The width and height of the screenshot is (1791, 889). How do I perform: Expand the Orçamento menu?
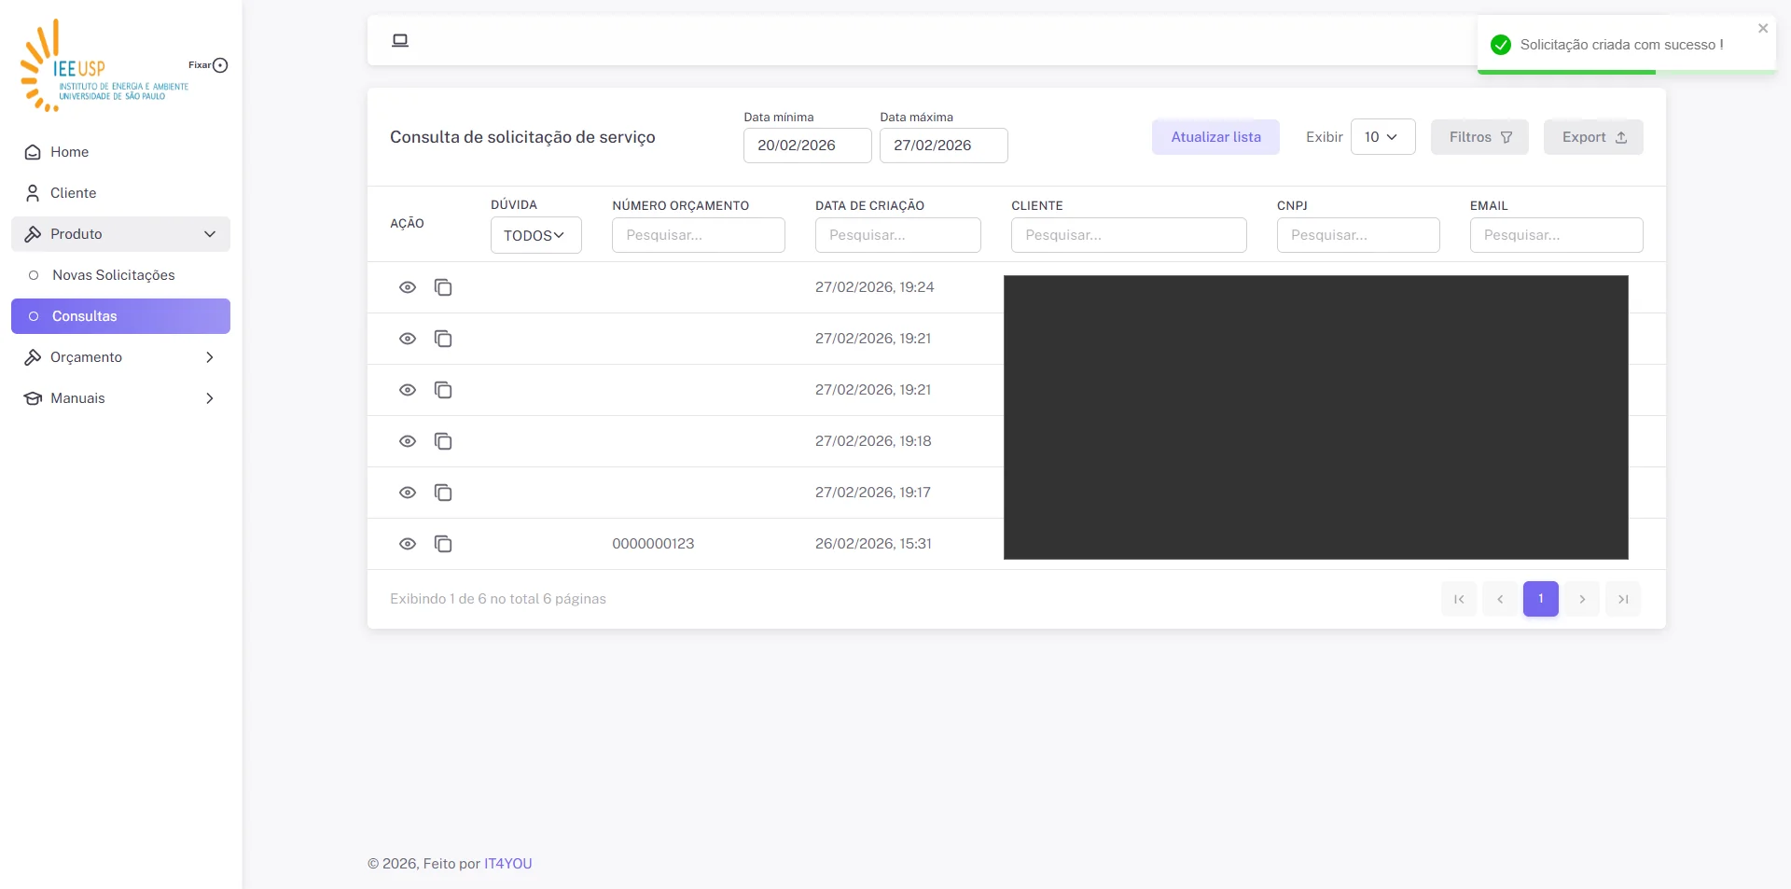[120, 357]
